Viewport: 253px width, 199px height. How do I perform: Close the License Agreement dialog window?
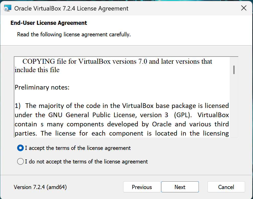point(244,8)
